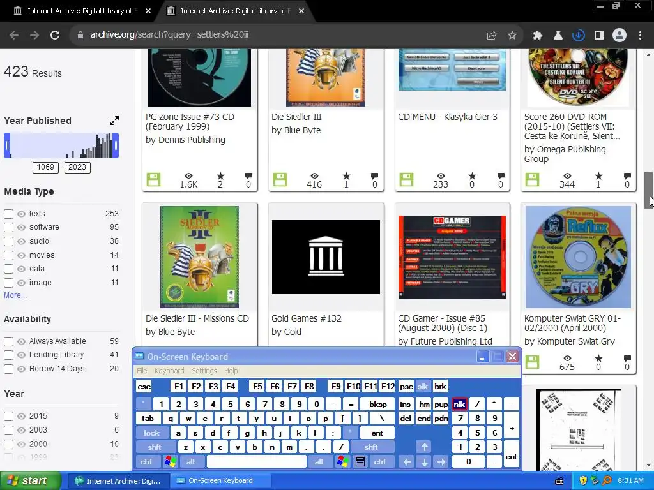Viewport: 654px width, 490px height.
Task: Click the up arrow key on keyboard
Action: point(425,447)
